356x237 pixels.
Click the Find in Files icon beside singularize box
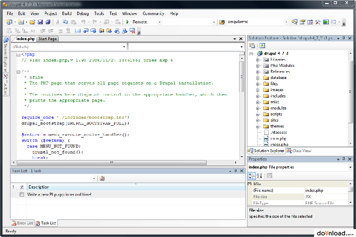pos(222,22)
